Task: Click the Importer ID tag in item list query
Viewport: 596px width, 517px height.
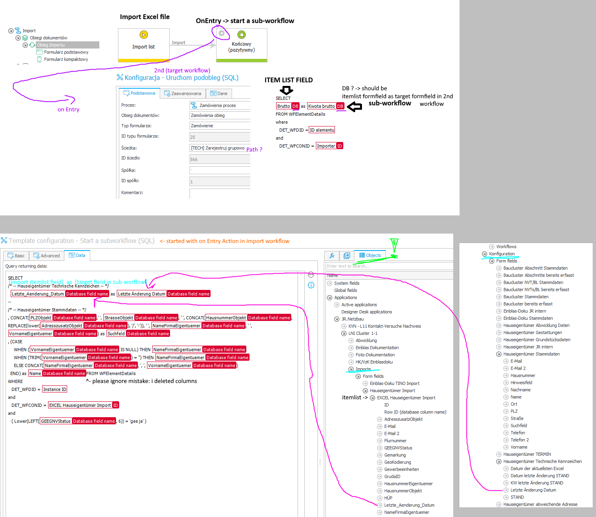Action: [x=329, y=146]
